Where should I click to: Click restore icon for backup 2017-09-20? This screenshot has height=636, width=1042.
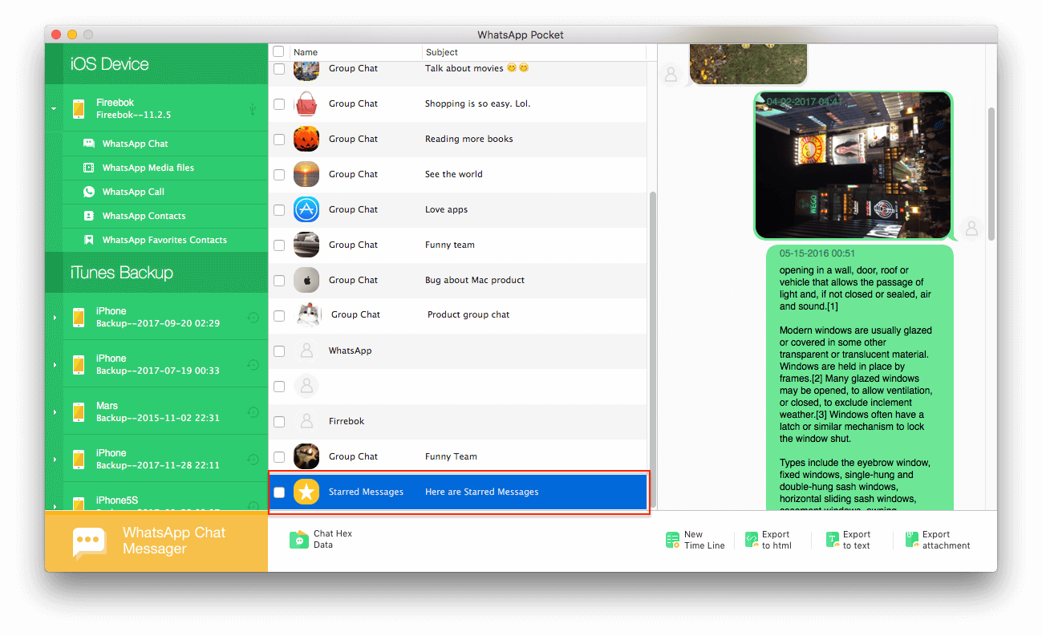pos(253,318)
